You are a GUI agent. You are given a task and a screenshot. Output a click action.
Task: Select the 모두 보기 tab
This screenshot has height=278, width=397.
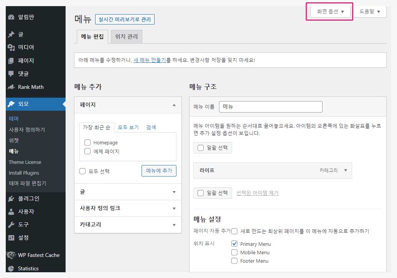(x=128, y=128)
